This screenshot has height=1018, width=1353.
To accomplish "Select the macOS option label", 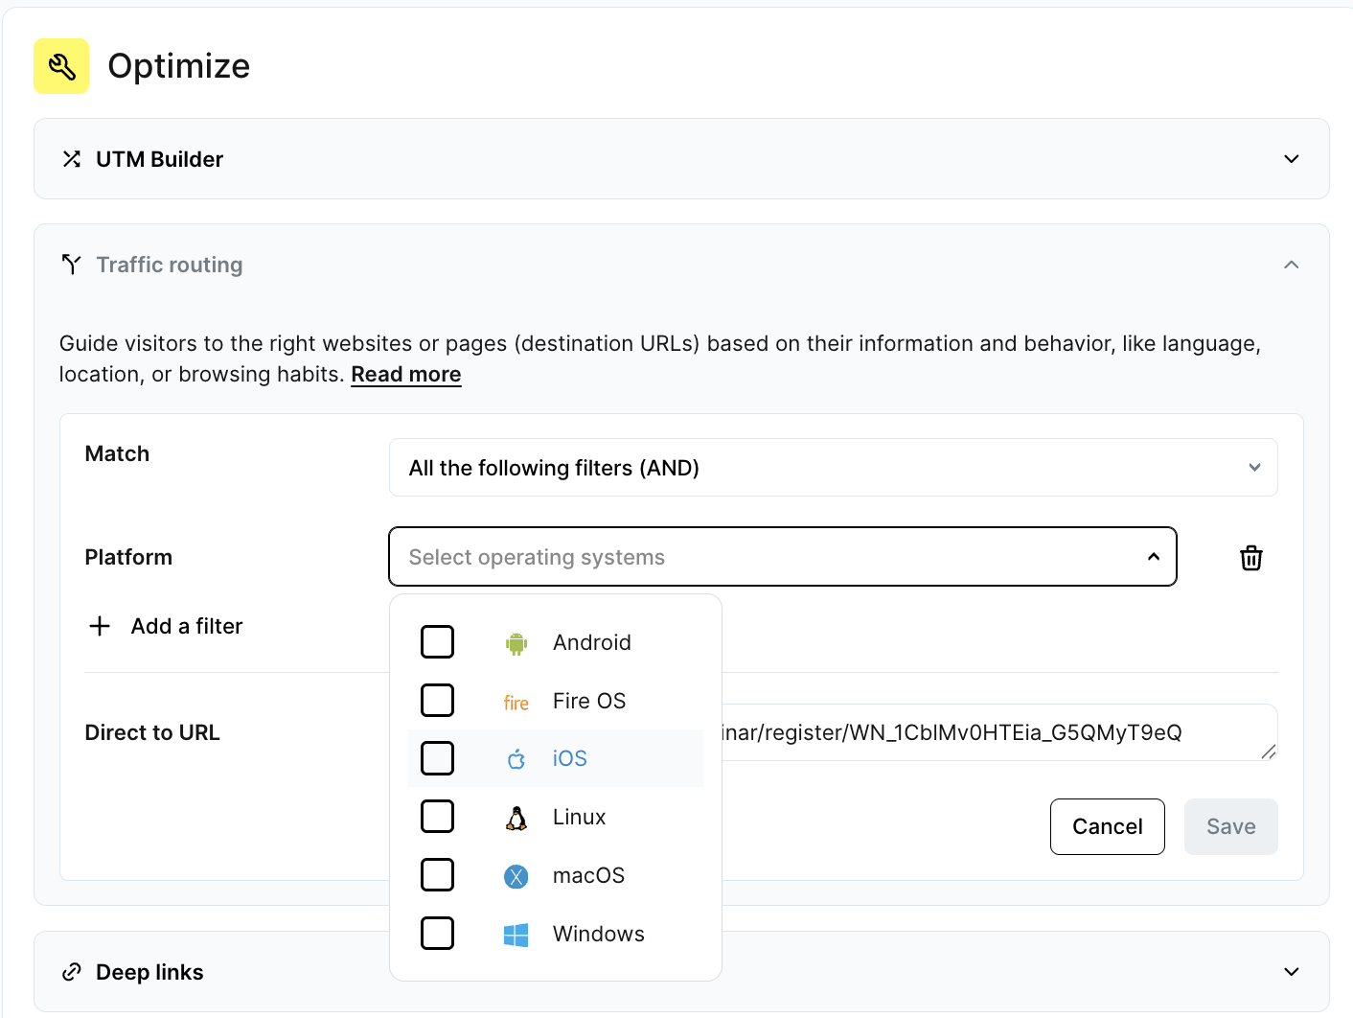I will pos(588,875).
